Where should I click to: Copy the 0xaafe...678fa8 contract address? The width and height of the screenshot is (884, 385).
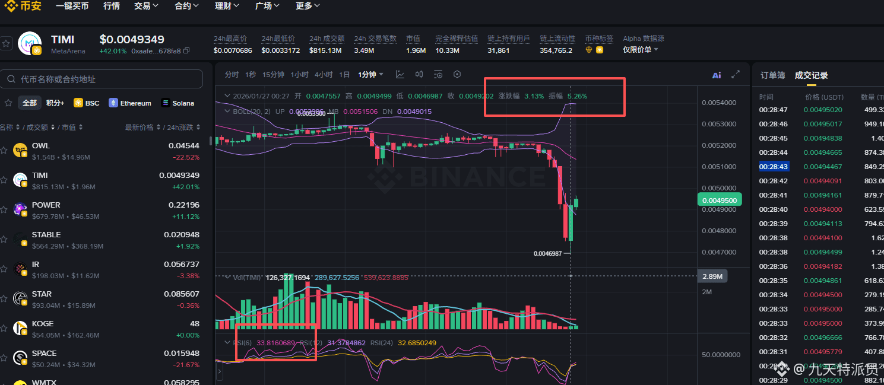186,51
